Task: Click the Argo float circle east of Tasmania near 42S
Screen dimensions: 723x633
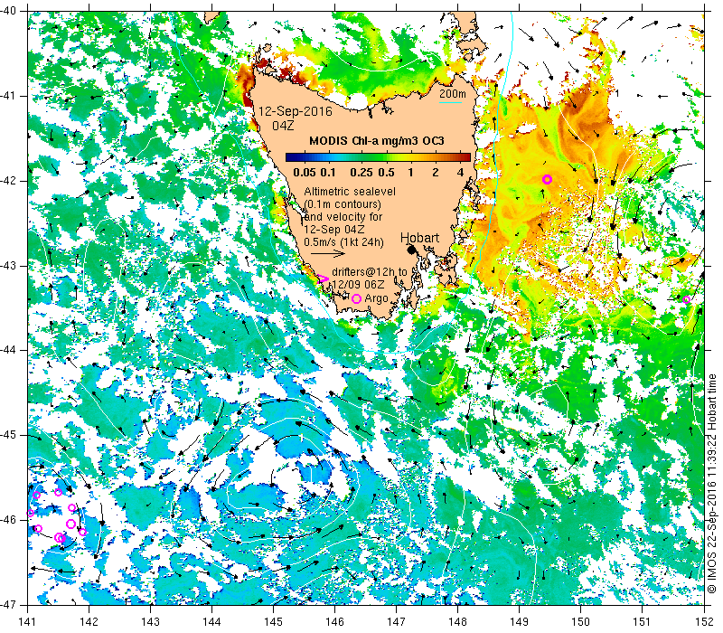Action: (x=547, y=179)
